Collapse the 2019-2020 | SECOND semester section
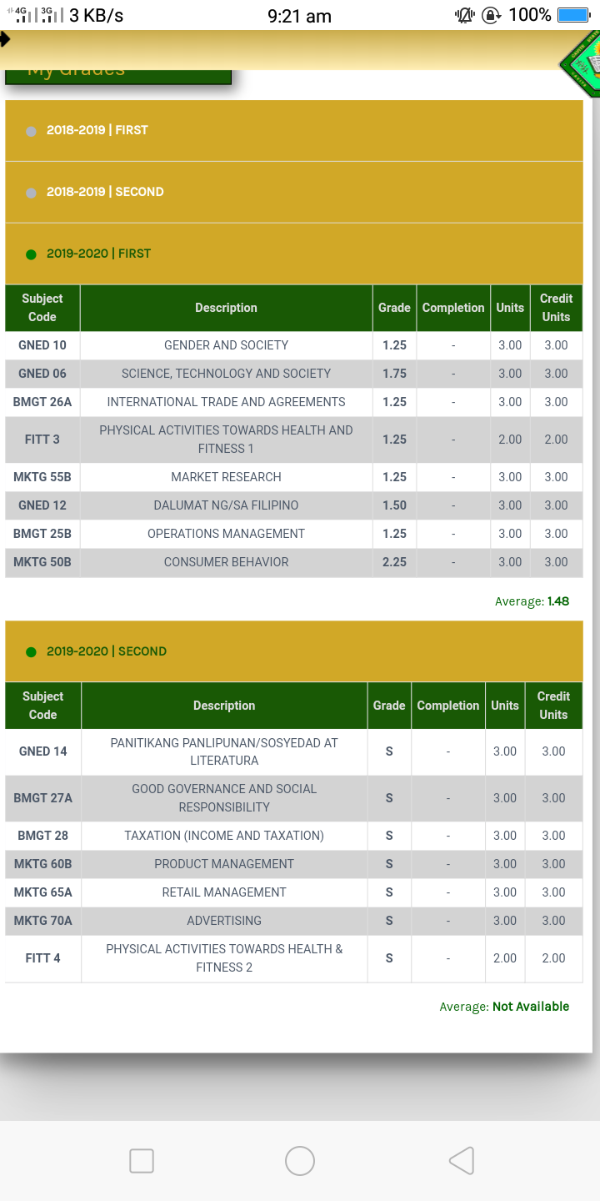The width and height of the screenshot is (600, 1201). [x=294, y=651]
